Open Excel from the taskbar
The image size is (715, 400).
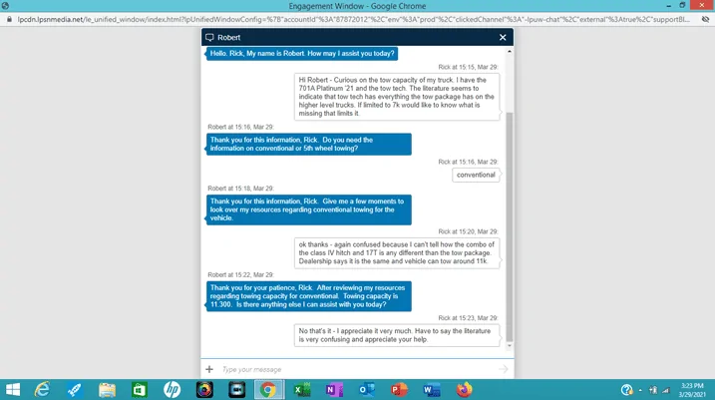click(302, 389)
